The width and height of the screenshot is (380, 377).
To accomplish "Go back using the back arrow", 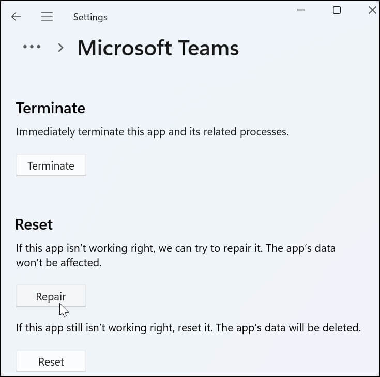I will [x=16, y=17].
